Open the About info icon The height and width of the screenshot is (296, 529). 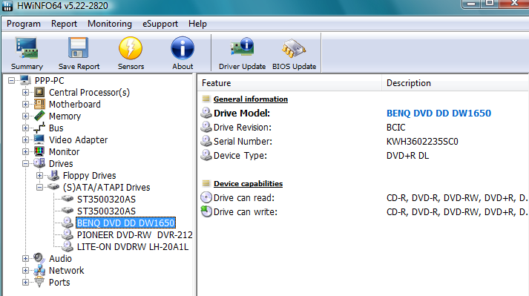click(x=183, y=48)
